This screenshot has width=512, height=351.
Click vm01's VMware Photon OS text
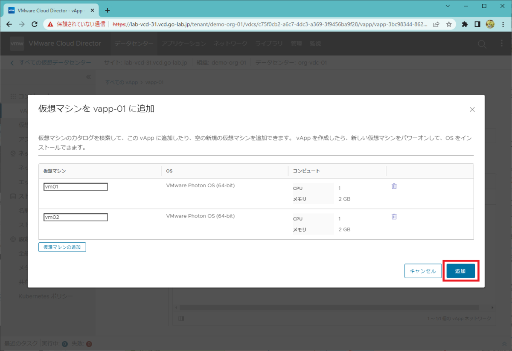(x=200, y=186)
